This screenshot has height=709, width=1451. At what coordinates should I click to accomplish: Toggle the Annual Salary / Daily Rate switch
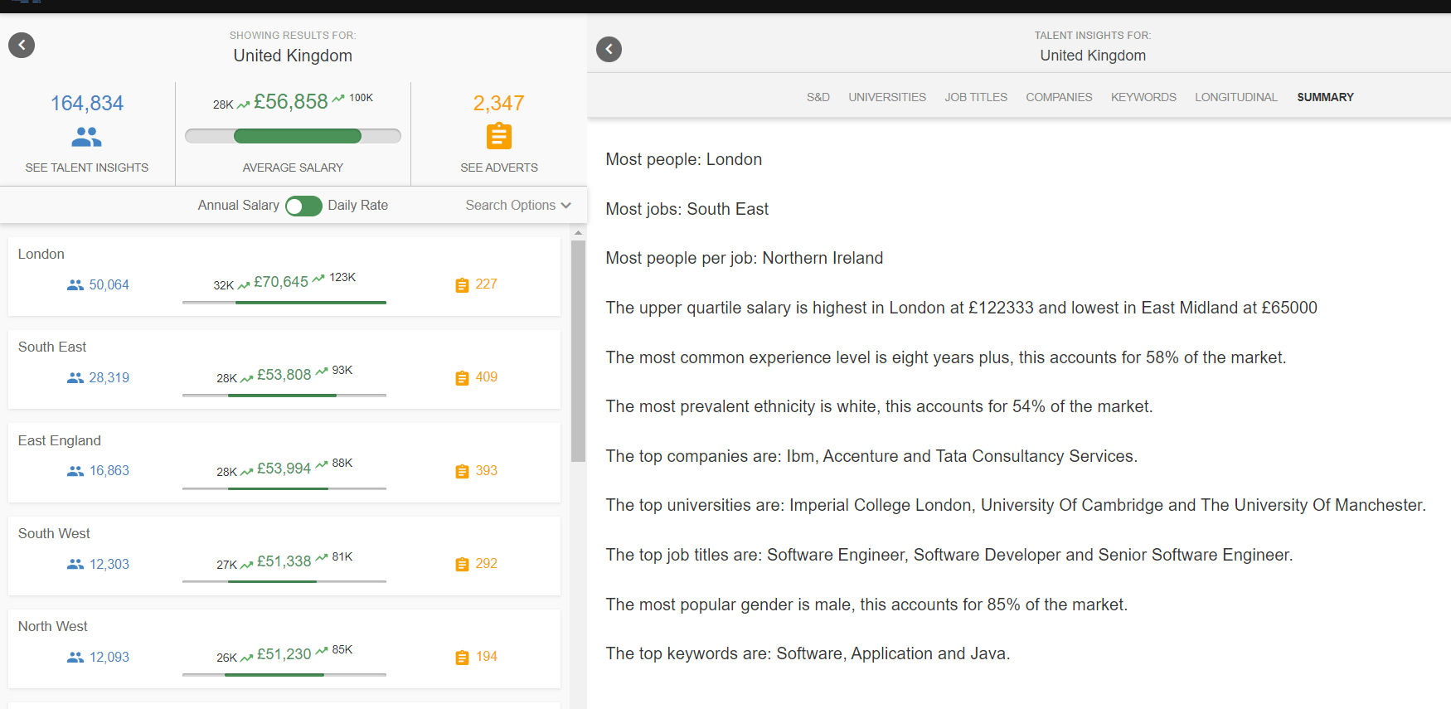pyautogui.click(x=303, y=206)
